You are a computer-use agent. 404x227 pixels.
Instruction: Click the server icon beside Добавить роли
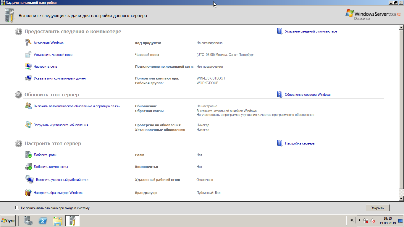click(28, 155)
